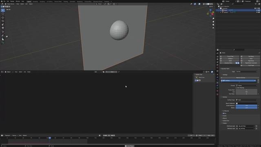This screenshot has width=261, height=147.
Task: Switch viewport to solid shading
Action: (x=208, y=4)
